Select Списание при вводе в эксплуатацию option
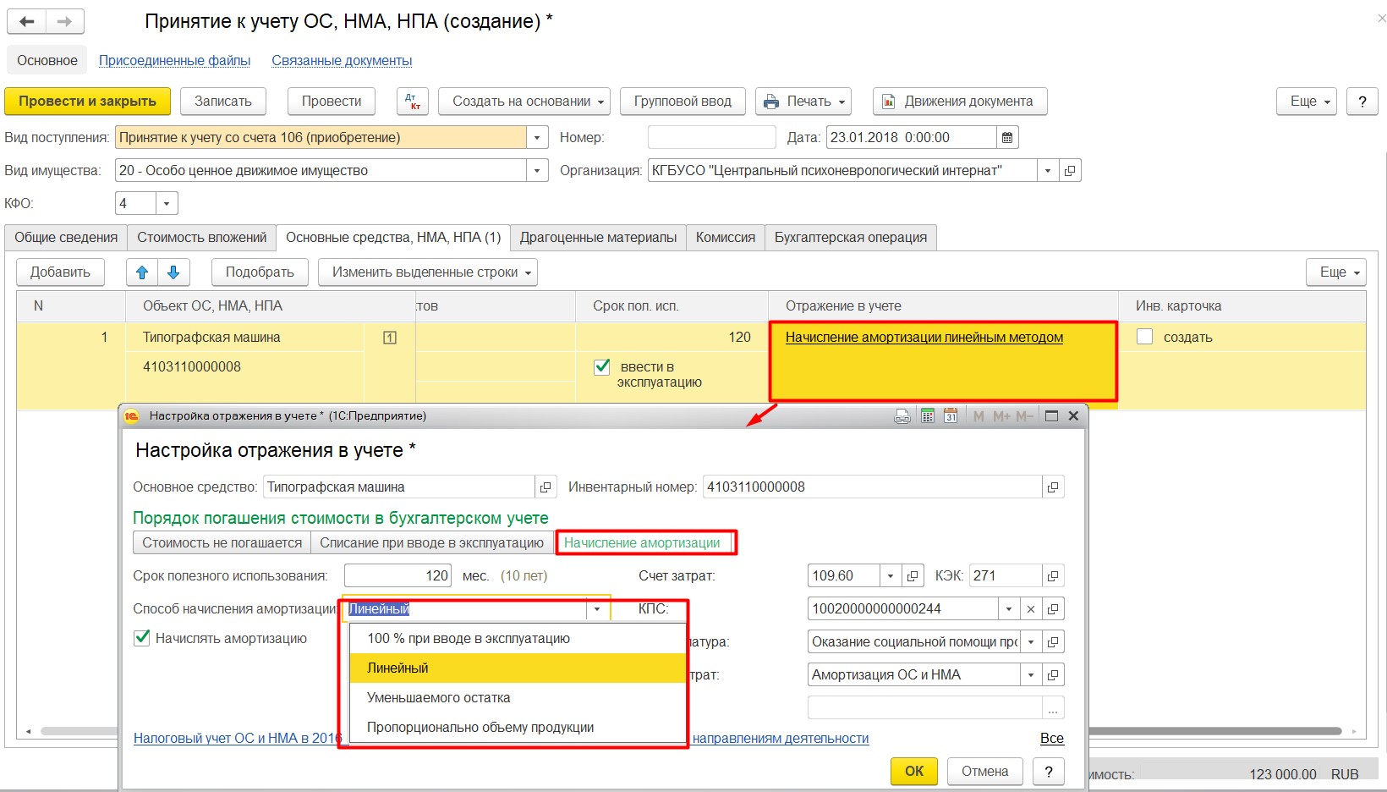The image size is (1387, 792). pyautogui.click(x=431, y=543)
